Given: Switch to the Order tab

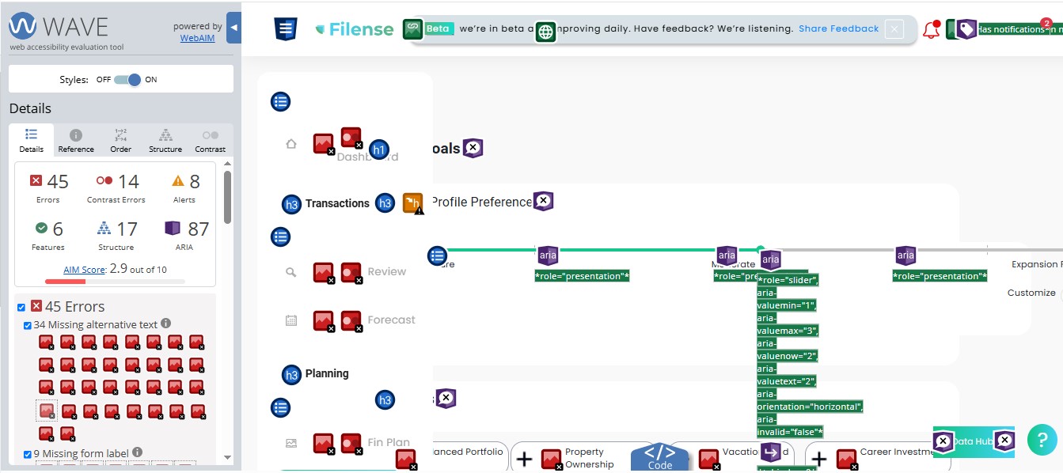Looking at the screenshot, I should click(121, 141).
